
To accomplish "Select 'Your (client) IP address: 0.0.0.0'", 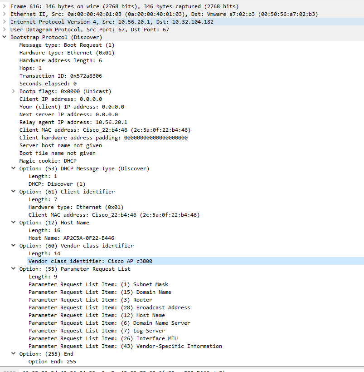I will 72,107.
